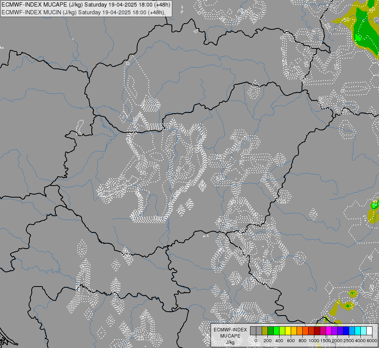The height and width of the screenshot is (348, 379).
Task: Select the dark green legend swatch after 200
Action: click(271, 331)
